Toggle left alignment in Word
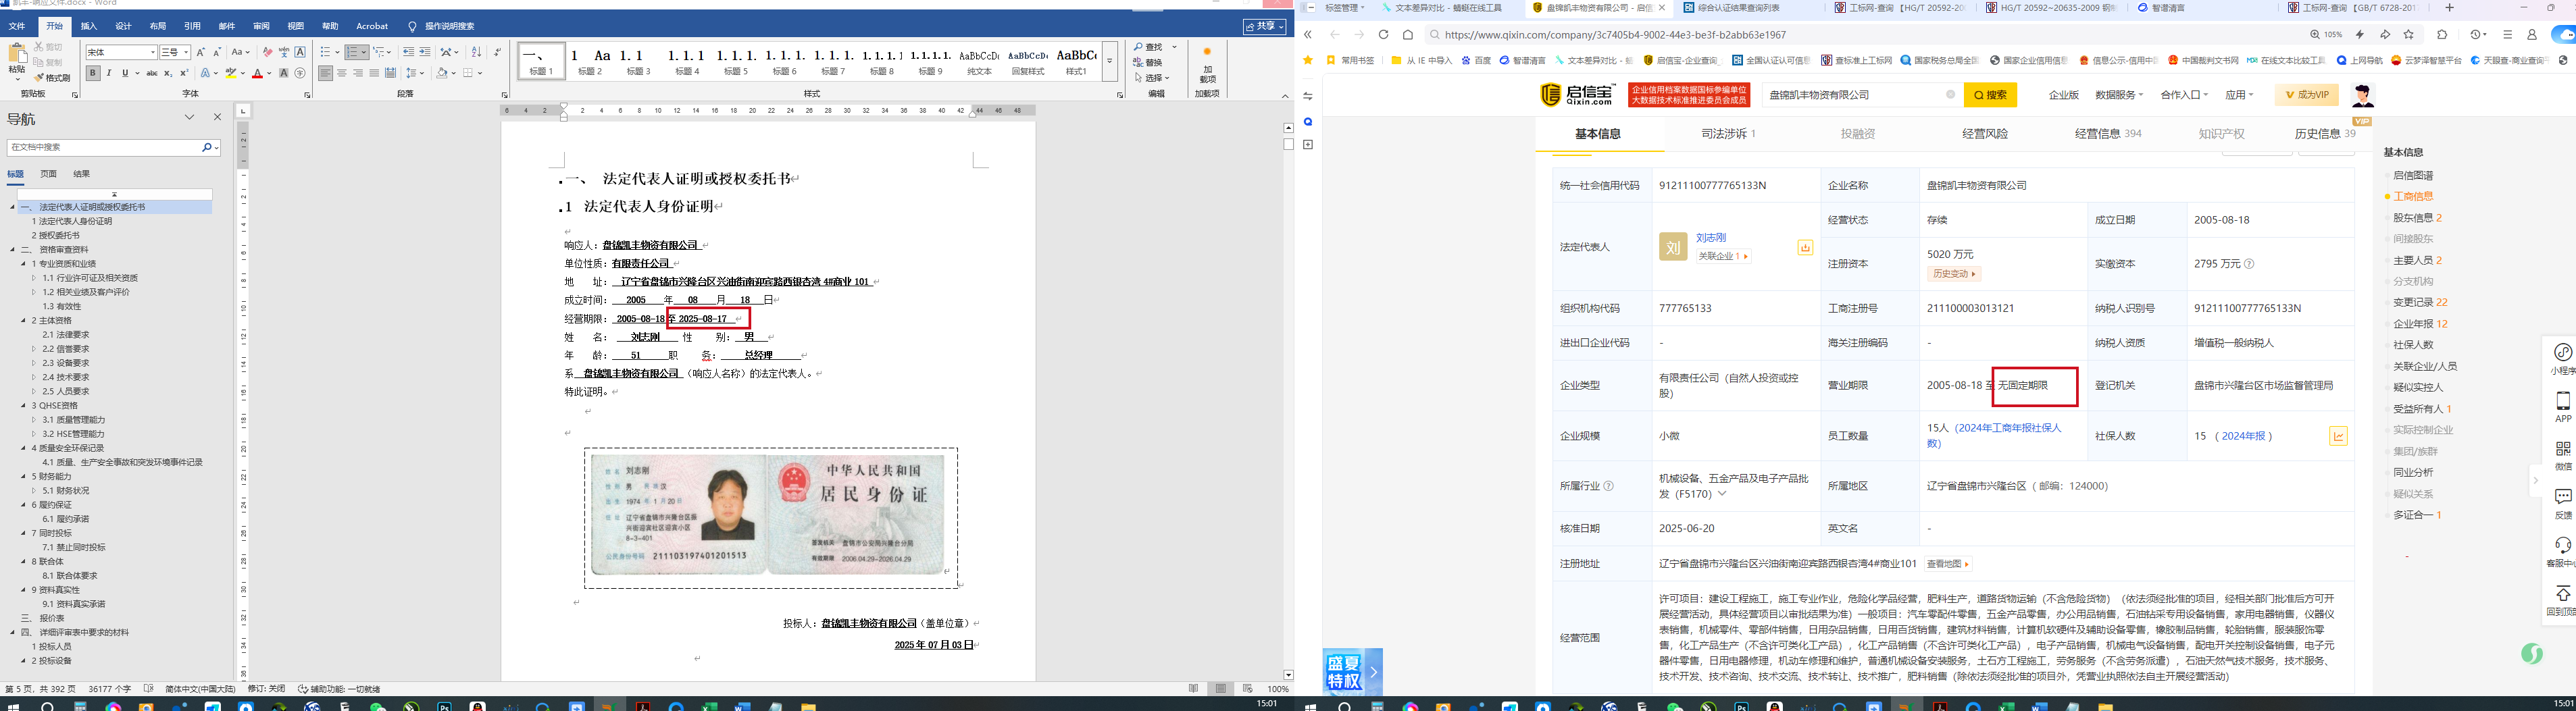The height and width of the screenshot is (711, 2576). pos(326,73)
